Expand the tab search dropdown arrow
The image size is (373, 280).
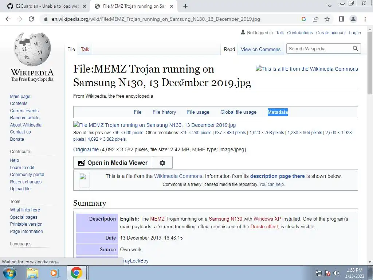click(329, 6)
